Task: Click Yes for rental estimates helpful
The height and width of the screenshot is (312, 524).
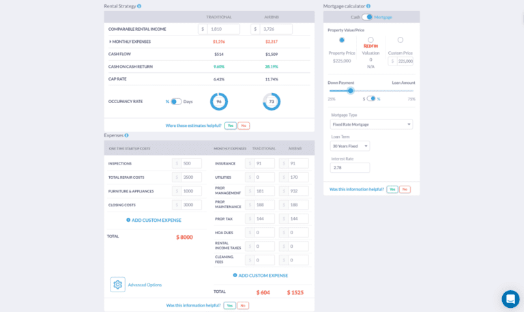Action: pyautogui.click(x=231, y=126)
